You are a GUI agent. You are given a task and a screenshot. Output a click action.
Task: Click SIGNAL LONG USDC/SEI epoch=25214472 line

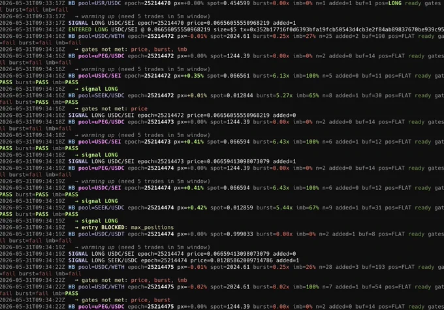click(x=148, y=115)
